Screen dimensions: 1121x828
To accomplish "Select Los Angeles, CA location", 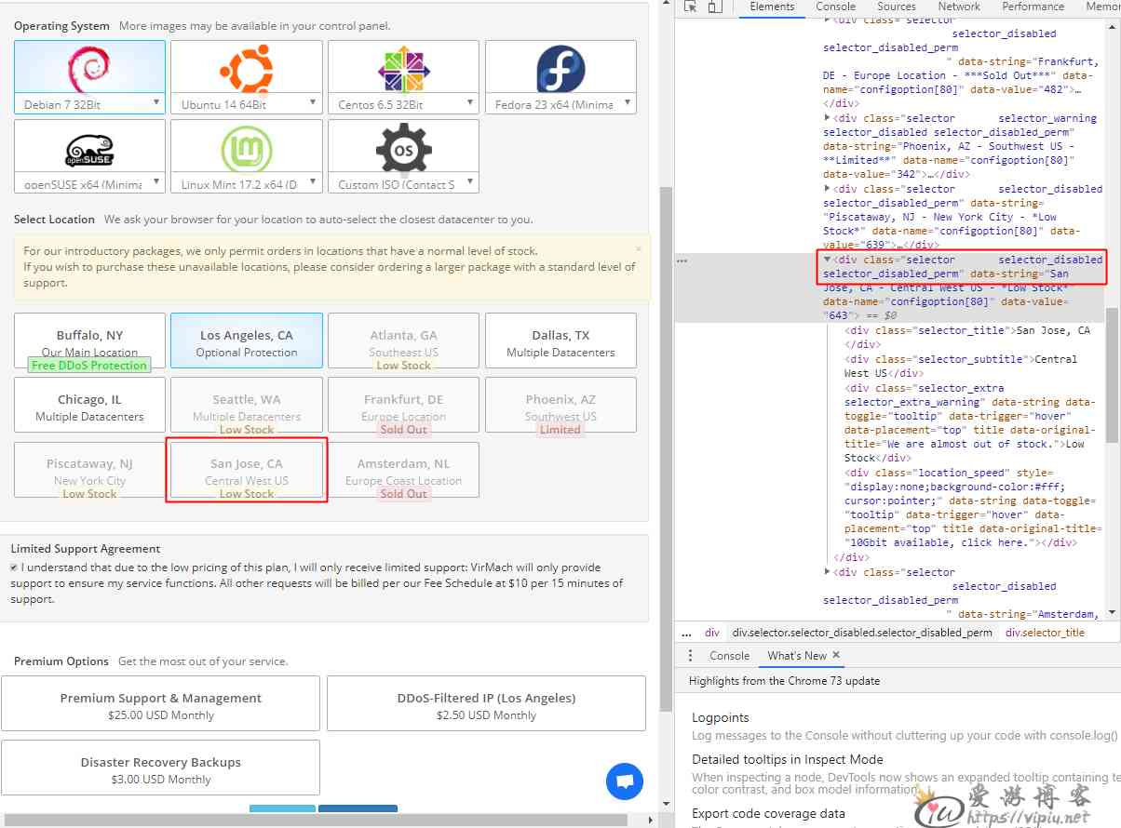I will point(247,341).
